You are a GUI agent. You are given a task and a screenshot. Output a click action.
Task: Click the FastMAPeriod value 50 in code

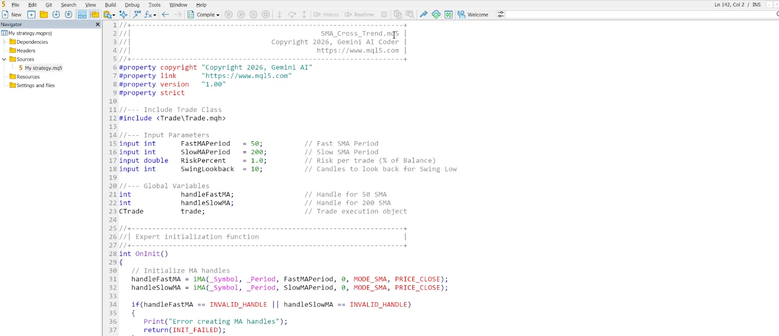tap(255, 144)
